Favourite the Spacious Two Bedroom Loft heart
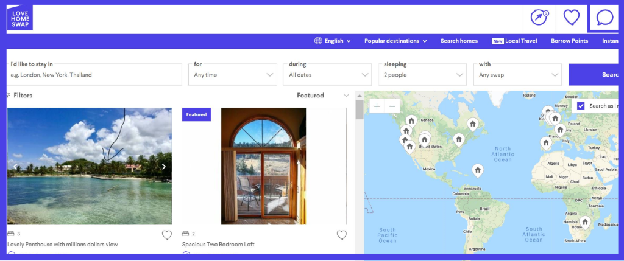 (x=341, y=235)
